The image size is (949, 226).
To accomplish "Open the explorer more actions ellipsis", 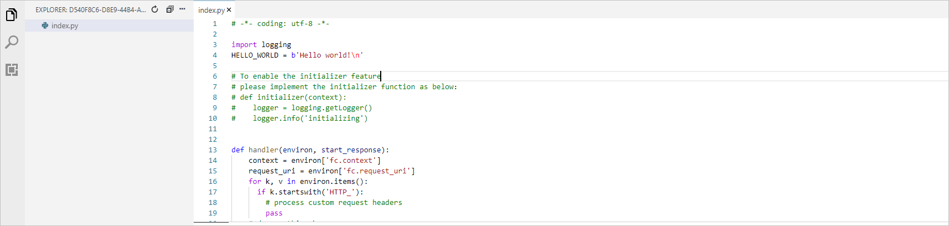I will click(x=182, y=9).
